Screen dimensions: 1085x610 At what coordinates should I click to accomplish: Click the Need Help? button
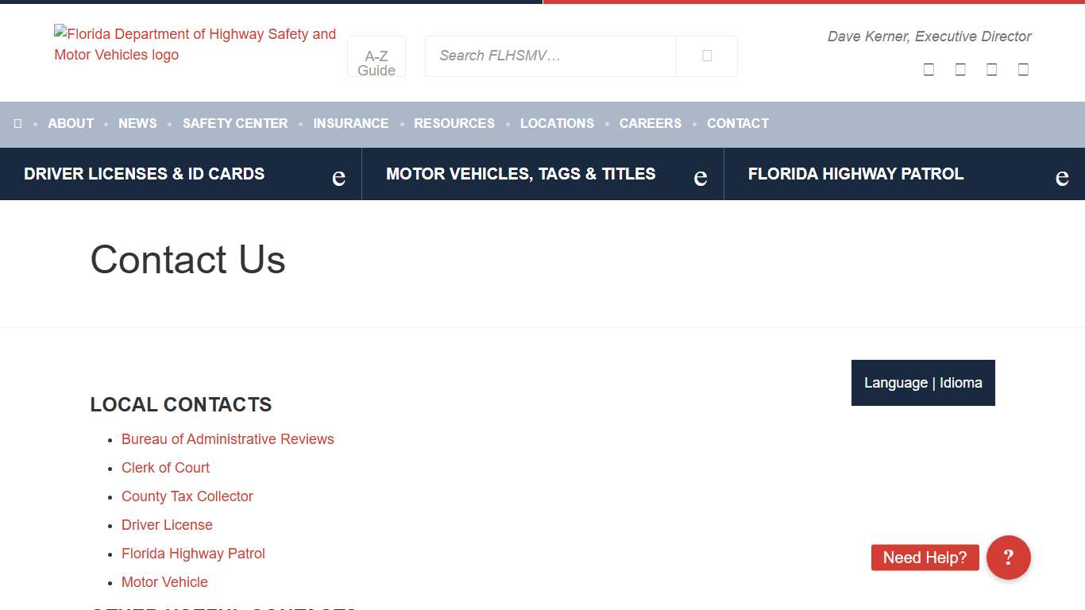click(x=924, y=558)
